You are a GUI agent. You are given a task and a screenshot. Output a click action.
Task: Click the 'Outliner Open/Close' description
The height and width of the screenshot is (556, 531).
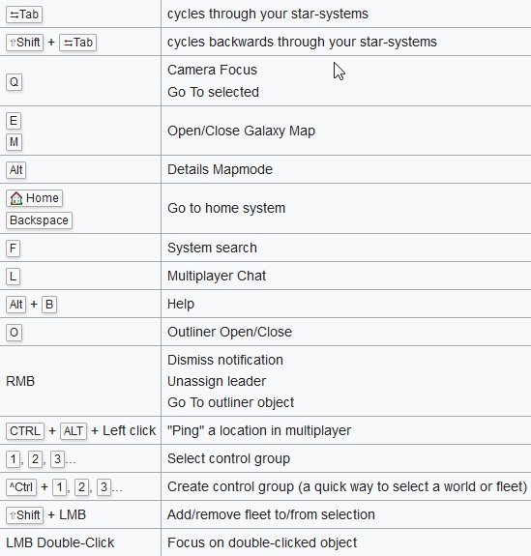229,333
